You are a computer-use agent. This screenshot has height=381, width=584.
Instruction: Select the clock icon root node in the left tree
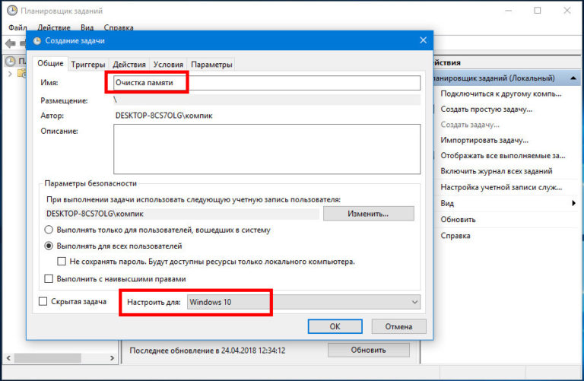coord(11,61)
